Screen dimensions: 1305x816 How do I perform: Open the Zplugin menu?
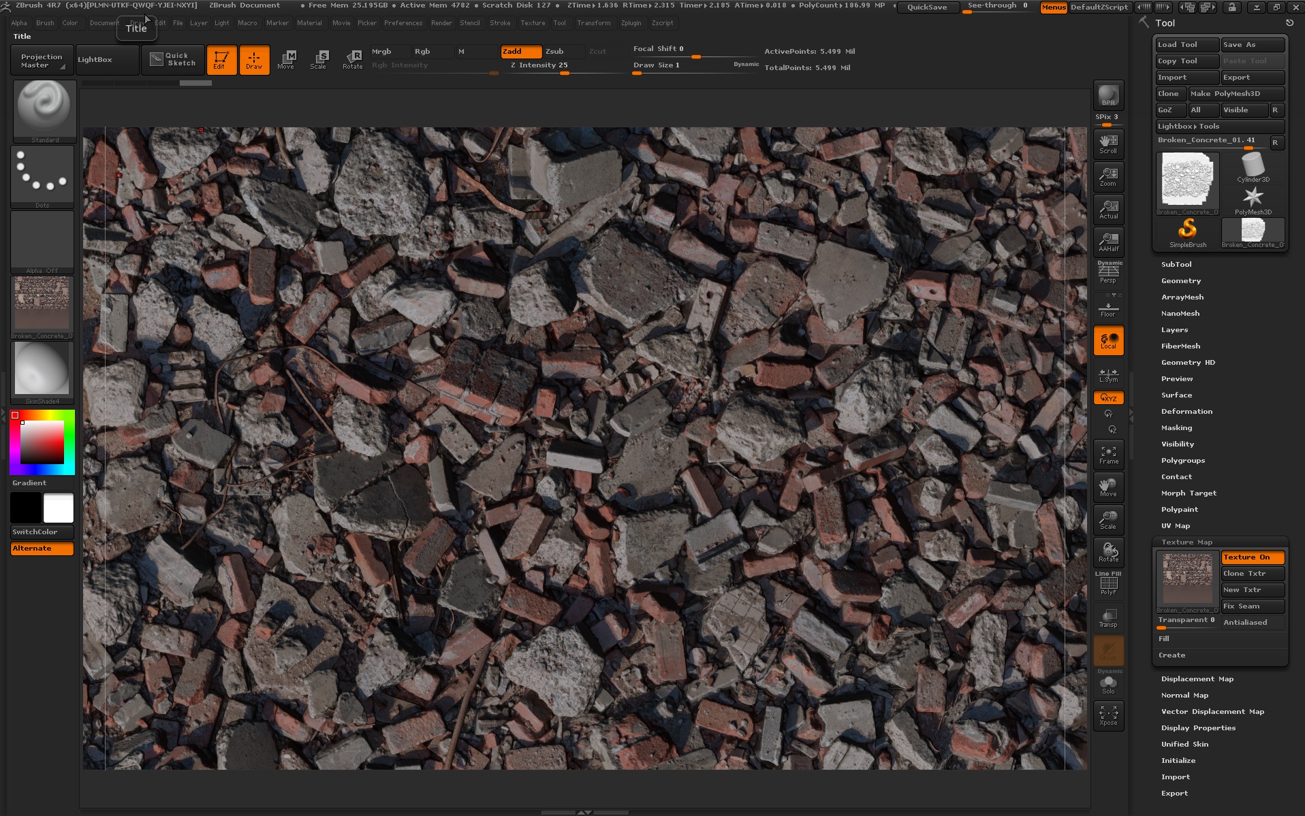click(x=631, y=23)
